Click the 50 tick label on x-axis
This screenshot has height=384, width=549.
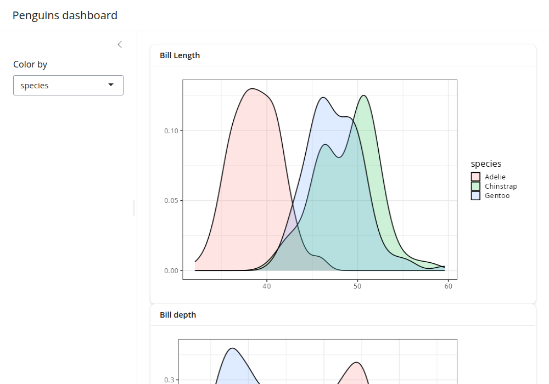[x=357, y=286]
